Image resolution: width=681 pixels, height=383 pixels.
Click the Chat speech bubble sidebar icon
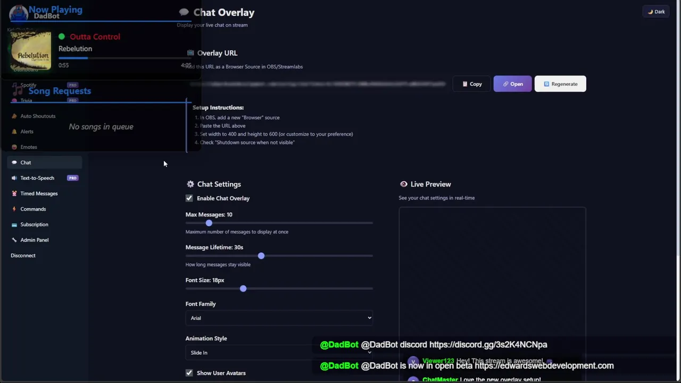coord(14,162)
